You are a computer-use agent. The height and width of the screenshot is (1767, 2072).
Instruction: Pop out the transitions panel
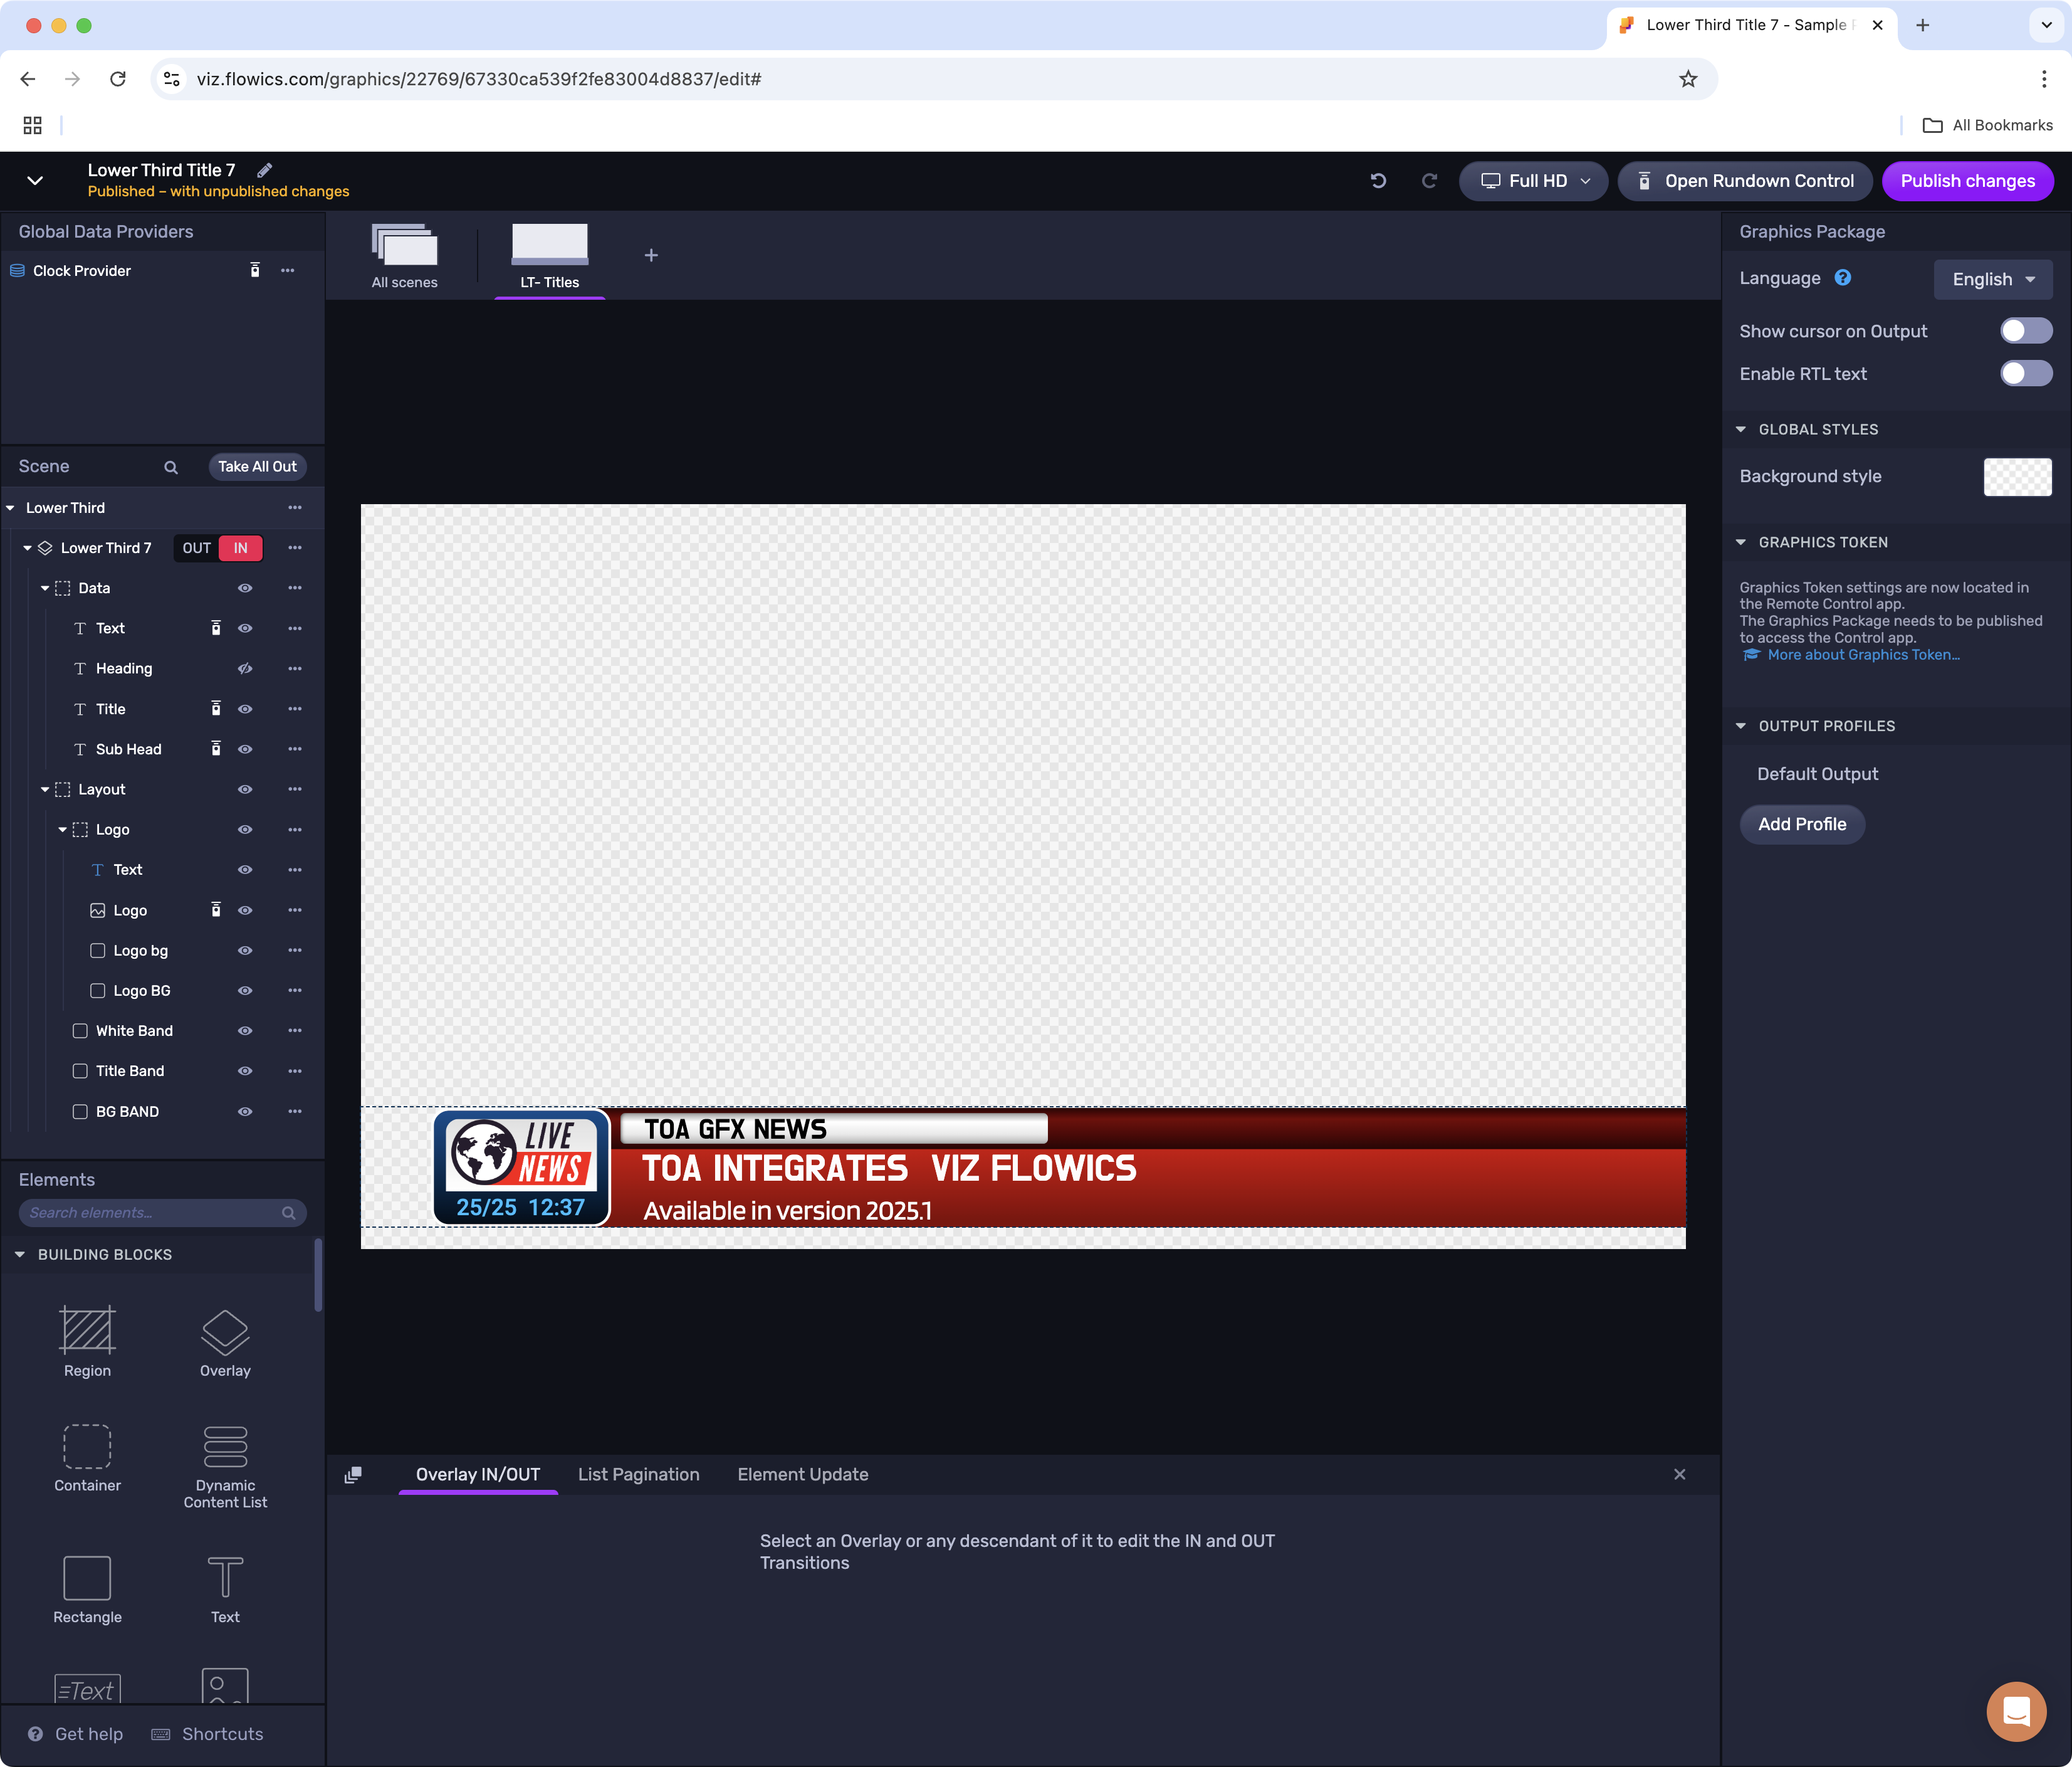click(x=353, y=1476)
